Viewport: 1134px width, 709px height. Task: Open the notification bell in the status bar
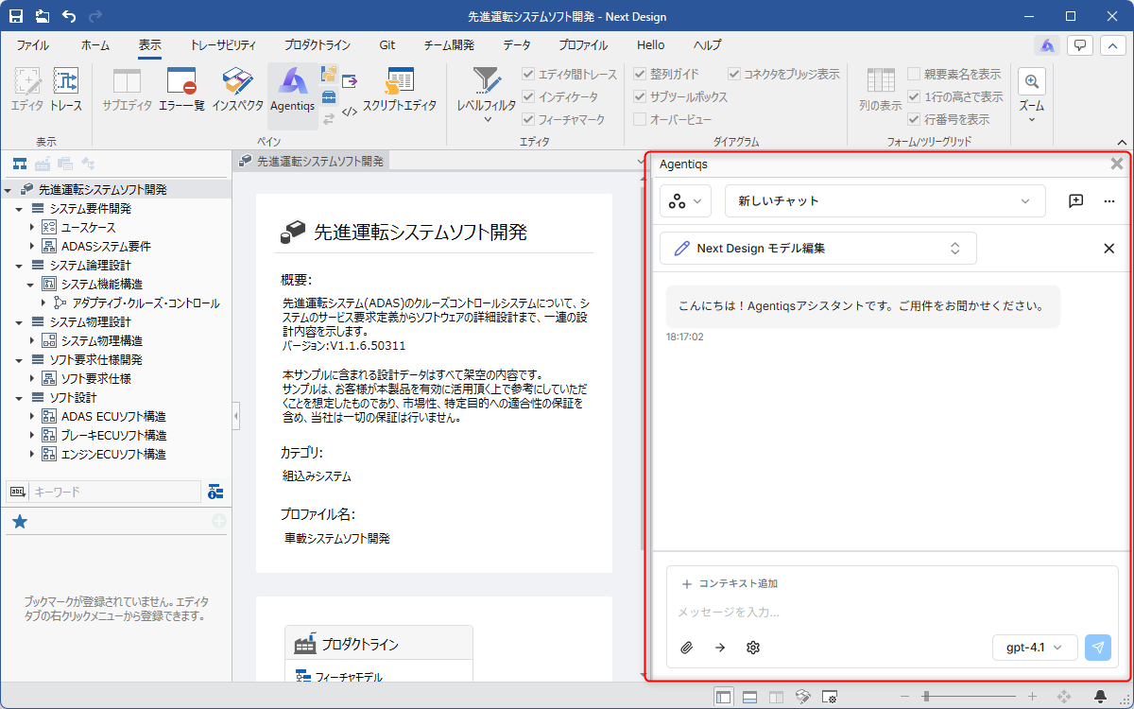coord(1101,697)
